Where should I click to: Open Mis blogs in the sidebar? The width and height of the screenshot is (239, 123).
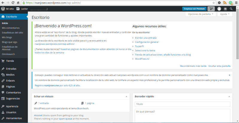(7, 37)
